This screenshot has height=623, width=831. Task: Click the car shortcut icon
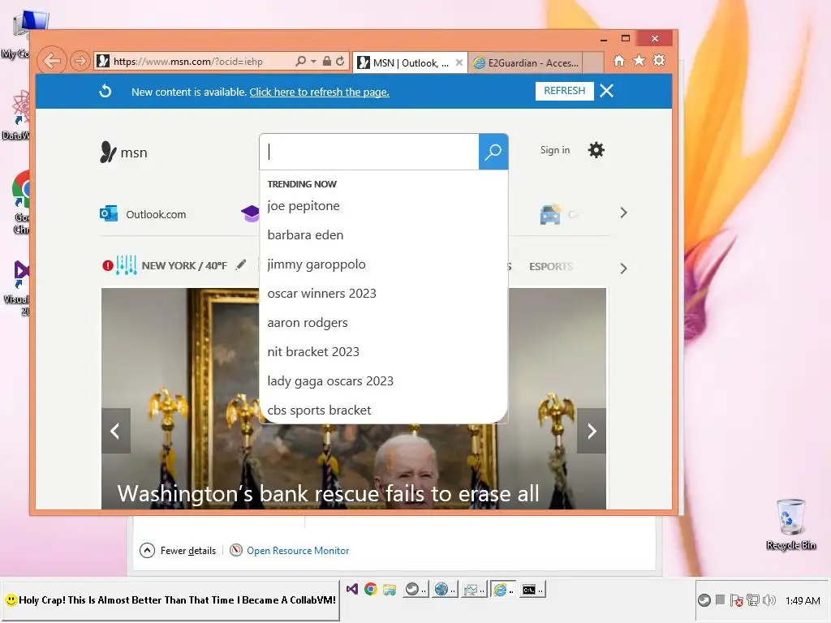[550, 214]
